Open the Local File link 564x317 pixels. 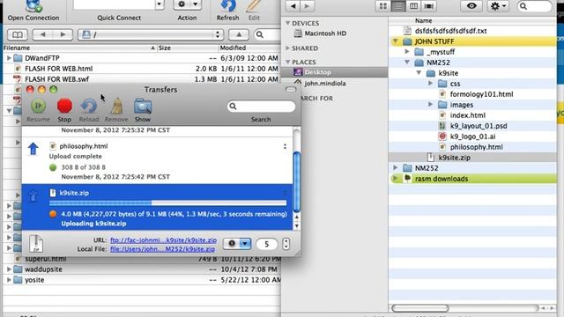click(162, 248)
